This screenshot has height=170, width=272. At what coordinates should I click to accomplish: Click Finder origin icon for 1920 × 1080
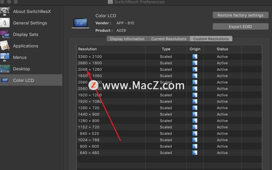(195, 101)
